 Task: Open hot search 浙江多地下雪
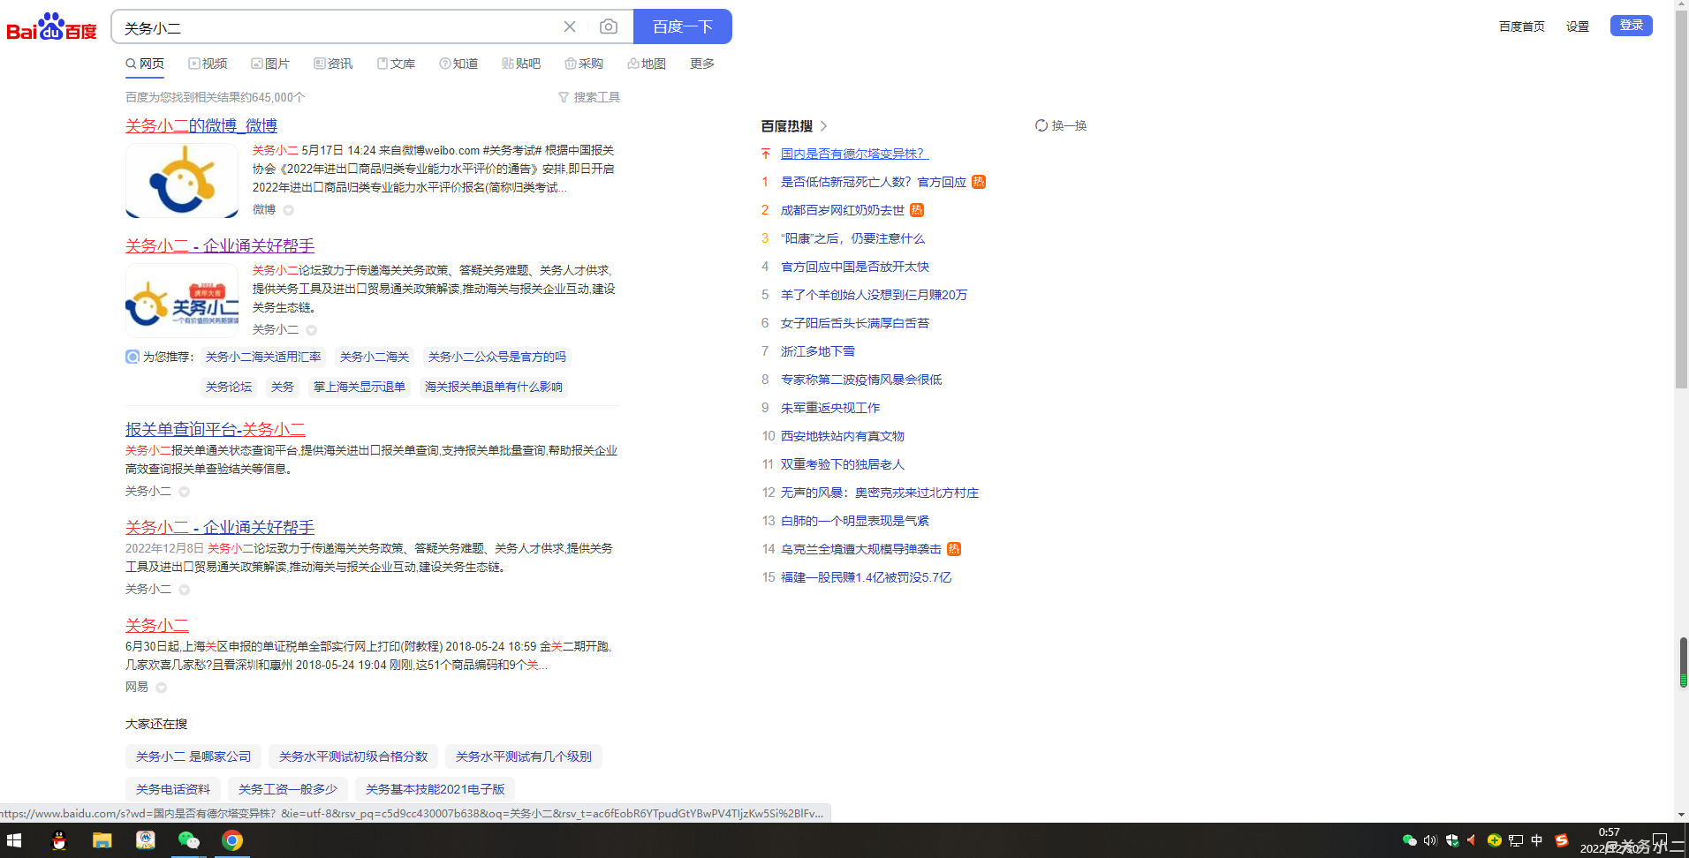click(818, 351)
